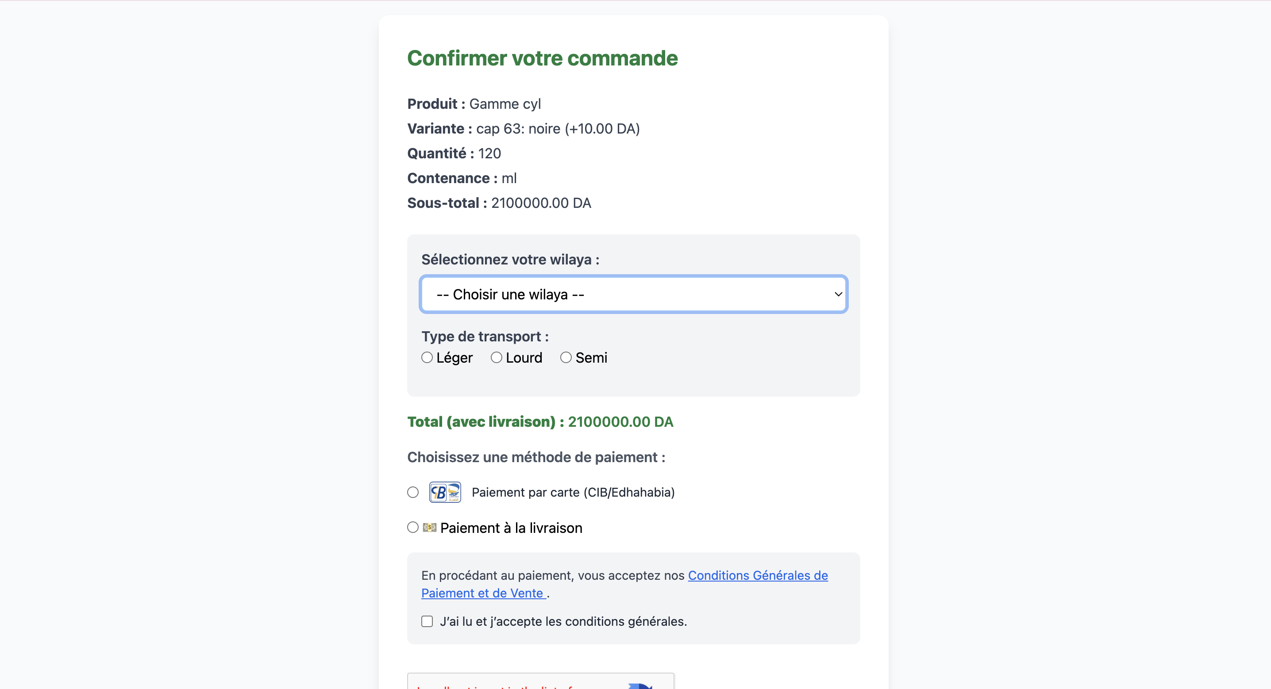1271x689 pixels.
Task: Click the "Lourd" label text
Action: [524, 358]
